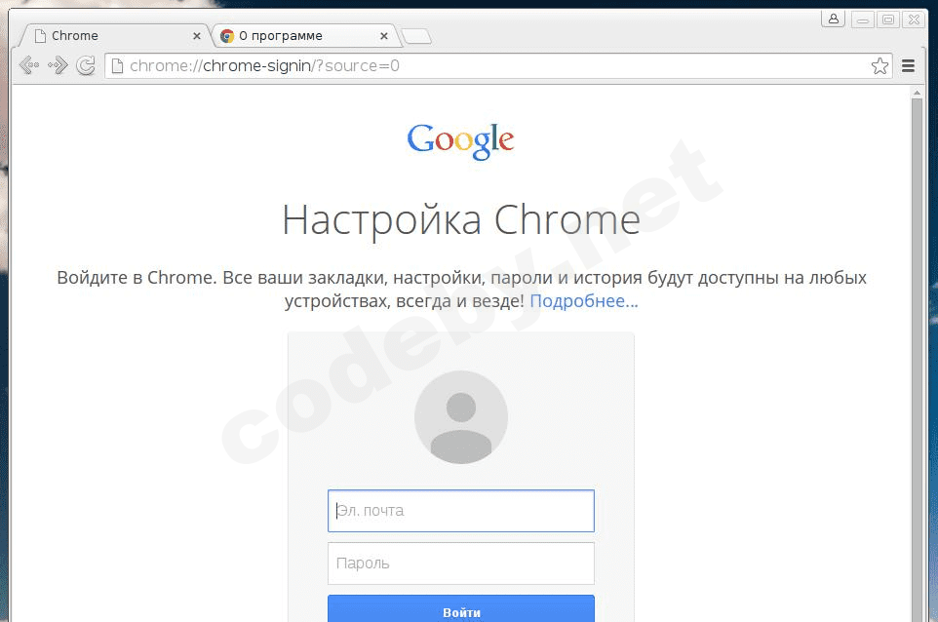Bookmark this page with the star icon
938x622 pixels.
tap(879, 65)
